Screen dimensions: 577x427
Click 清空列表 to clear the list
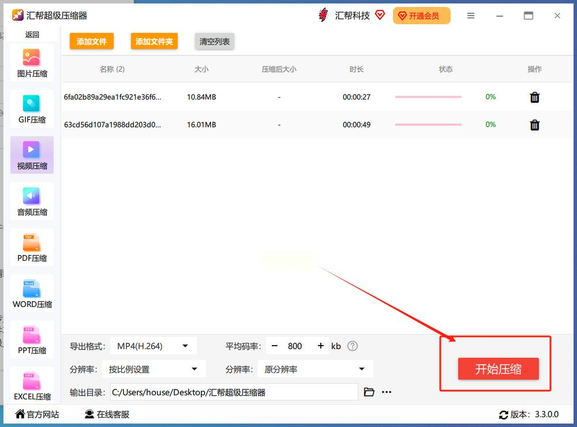[x=214, y=41]
